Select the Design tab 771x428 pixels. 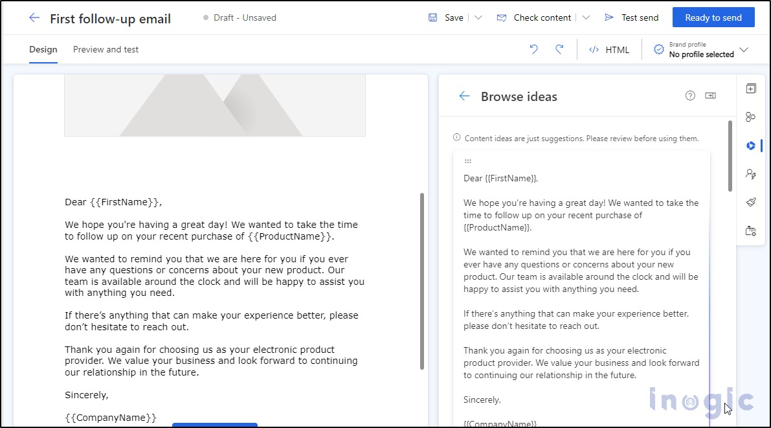coord(43,49)
